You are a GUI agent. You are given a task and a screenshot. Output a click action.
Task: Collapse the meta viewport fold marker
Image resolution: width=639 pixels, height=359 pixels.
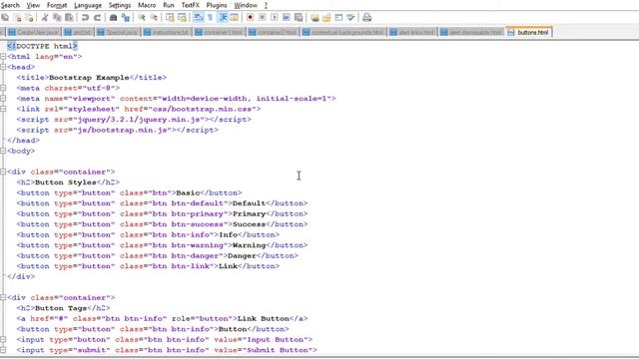tap(3, 99)
